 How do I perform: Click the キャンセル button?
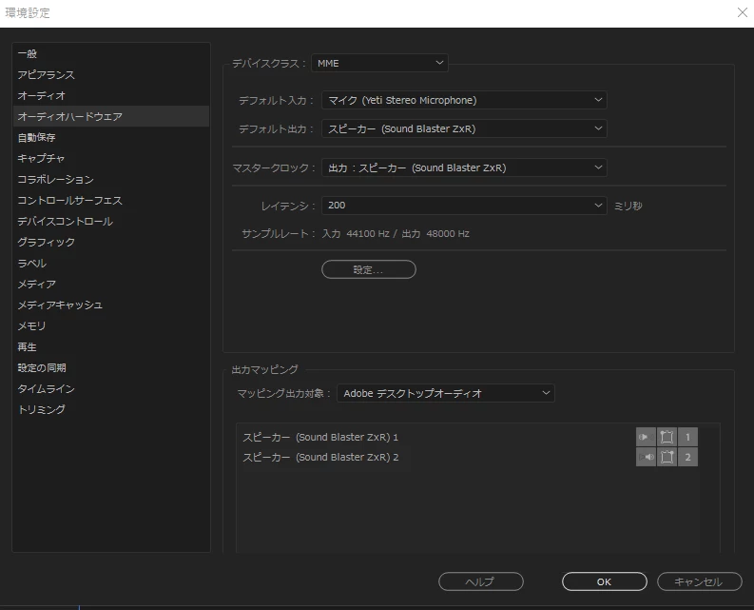pyautogui.click(x=700, y=581)
